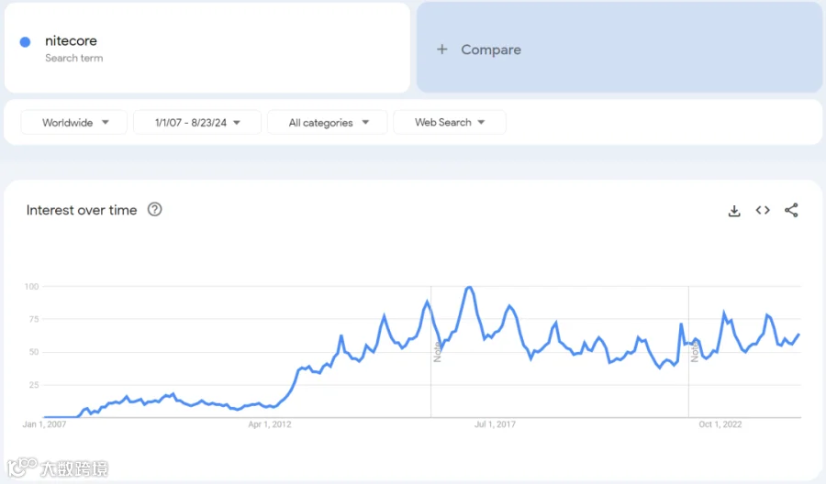
Task: Download the Interest over time chart data
Action: click(734, 211)
